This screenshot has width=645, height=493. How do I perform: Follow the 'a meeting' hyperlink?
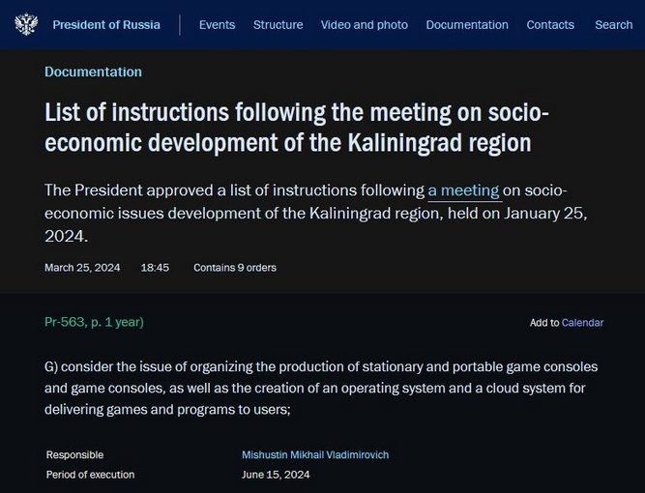click(463, 190)
